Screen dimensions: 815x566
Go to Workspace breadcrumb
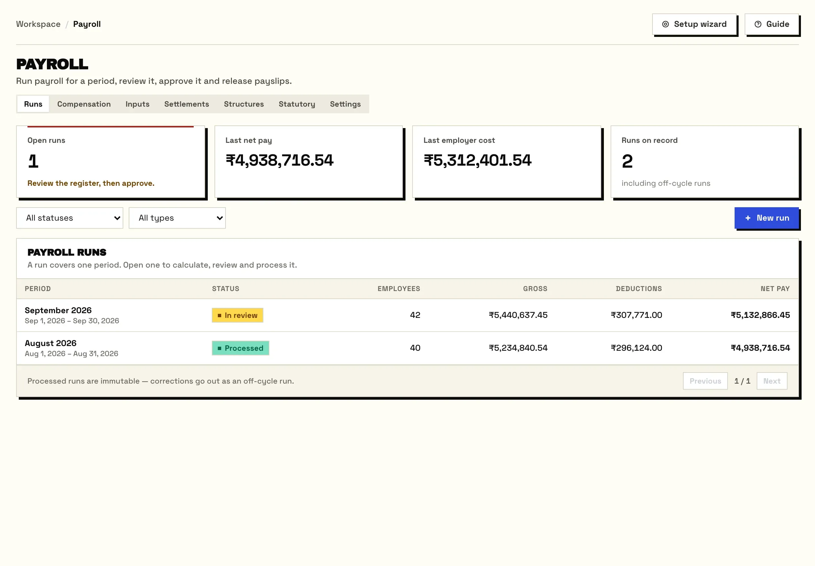38,24
